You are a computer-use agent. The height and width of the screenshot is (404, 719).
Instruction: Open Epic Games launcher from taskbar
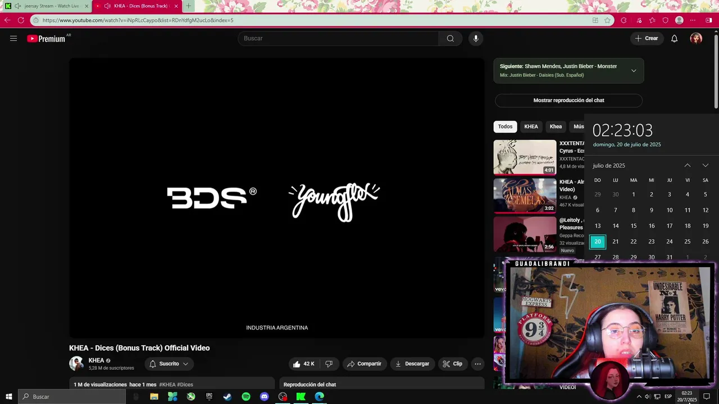209,397
